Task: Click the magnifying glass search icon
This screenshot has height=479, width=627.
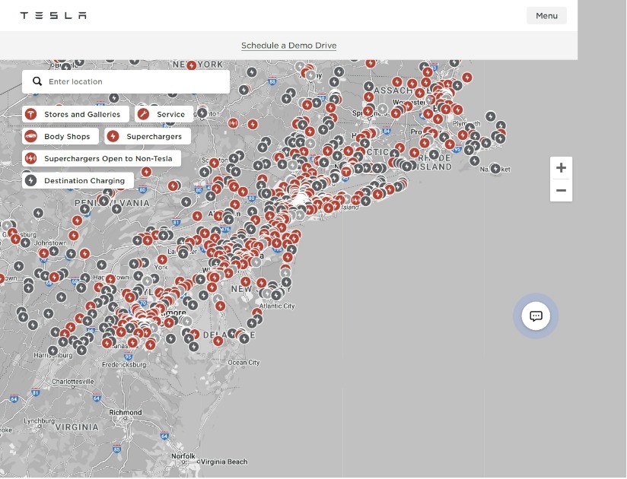Action: pyautogui.click(x=37, y=81)
